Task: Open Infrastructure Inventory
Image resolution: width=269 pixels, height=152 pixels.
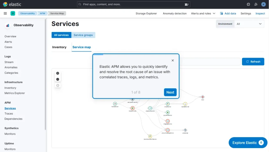Action: [10, 88]
